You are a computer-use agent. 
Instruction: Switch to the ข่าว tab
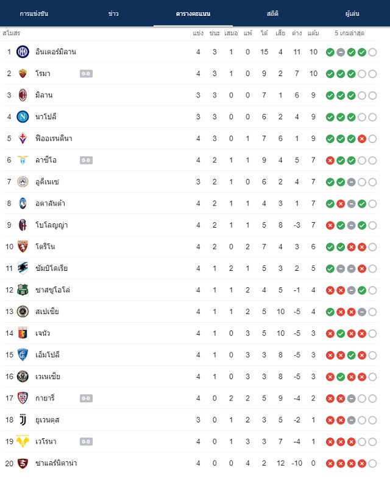[113, 13]
